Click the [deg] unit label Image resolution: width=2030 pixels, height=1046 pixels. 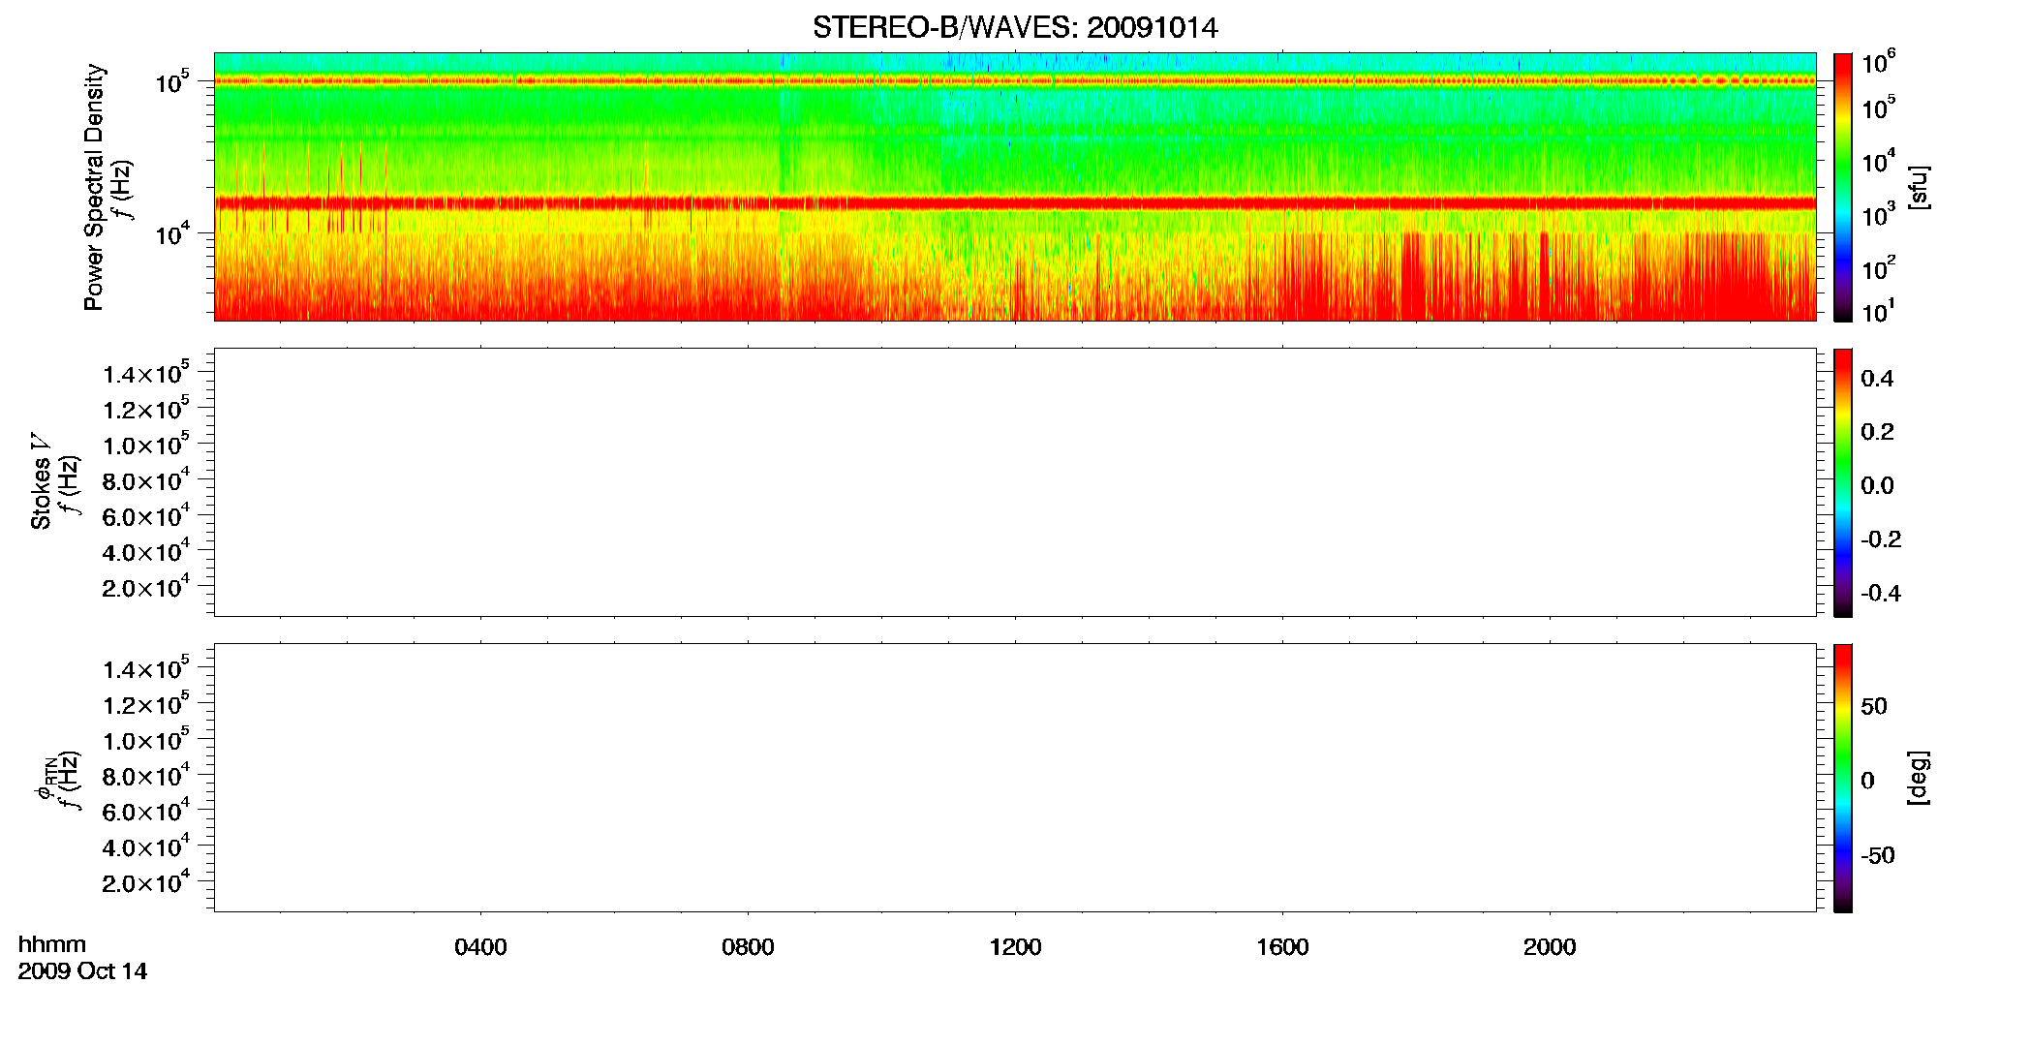click(x=1919, y=778)
